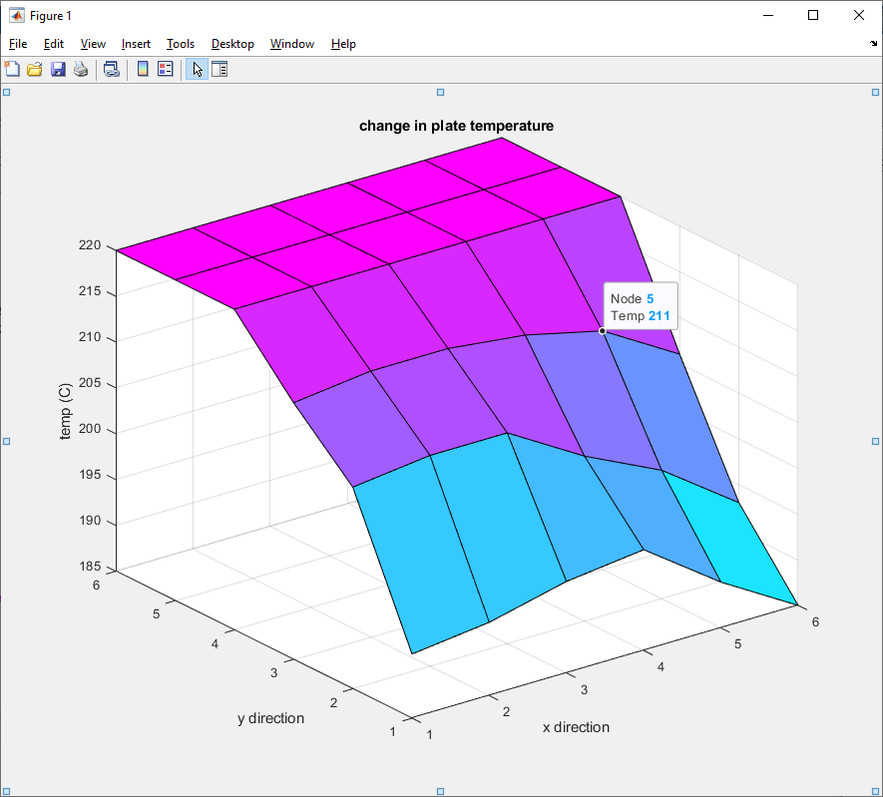Enable Edit Plot arrow mode
The height and width of the screenshot is (797, 883).
tap(197, 69)
